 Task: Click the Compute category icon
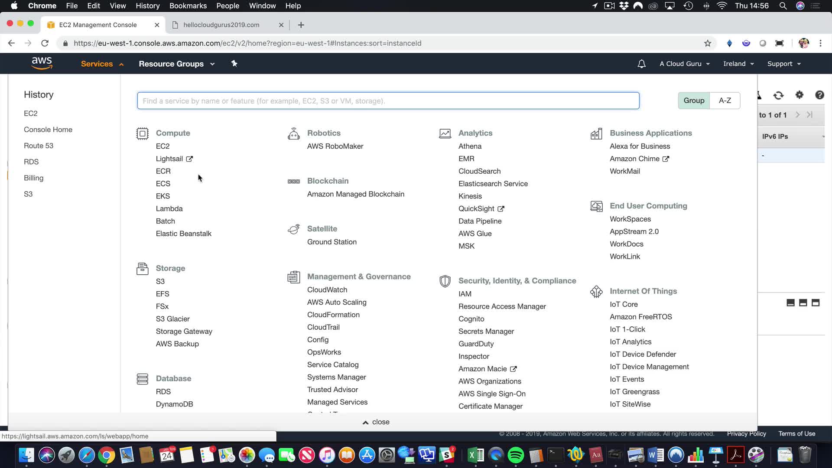pos(142,133)
